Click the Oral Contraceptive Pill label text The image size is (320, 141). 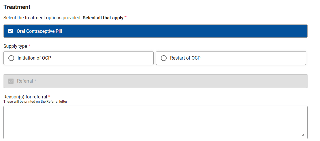[39, 31]
